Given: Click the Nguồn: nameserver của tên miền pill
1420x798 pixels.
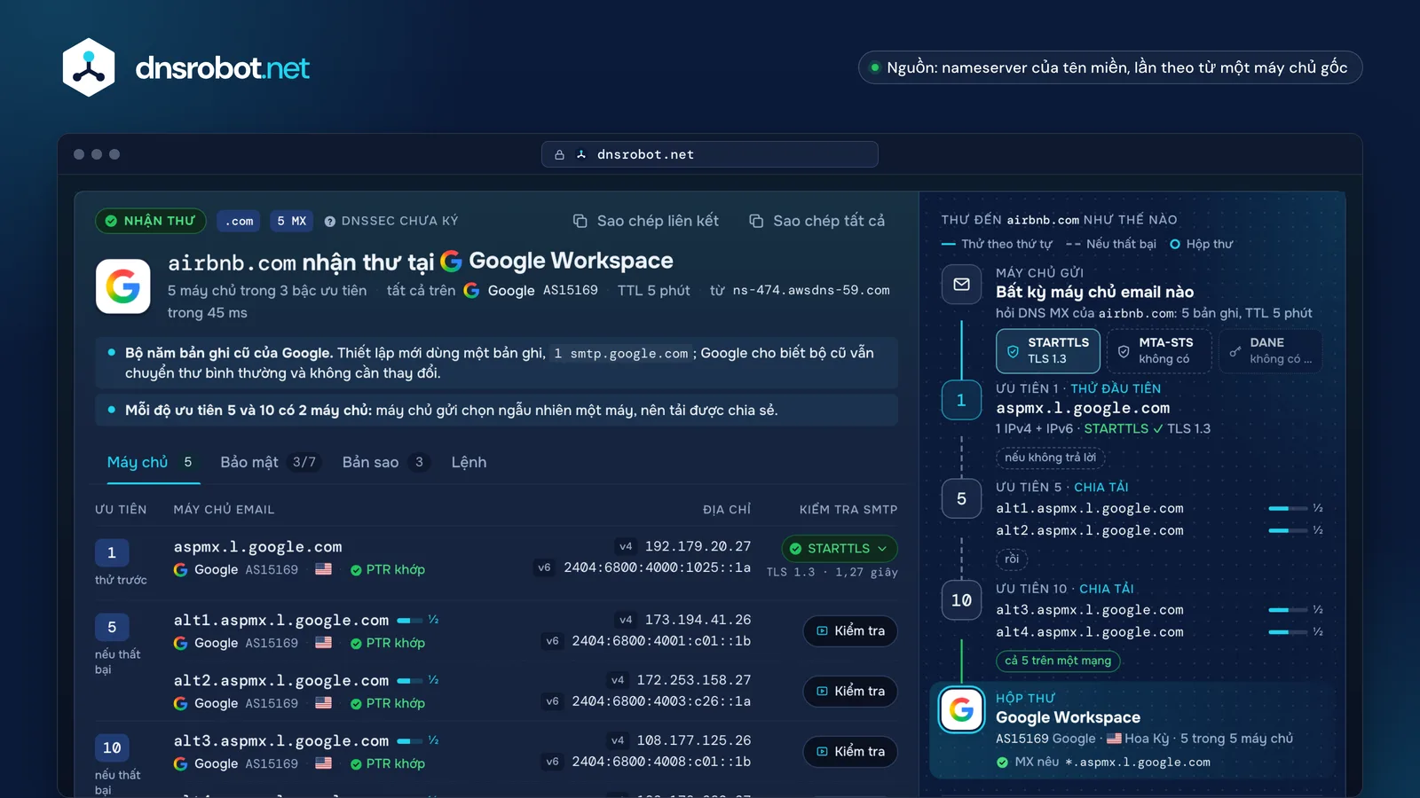Looking at the screenshot, I should point(1110,67).
